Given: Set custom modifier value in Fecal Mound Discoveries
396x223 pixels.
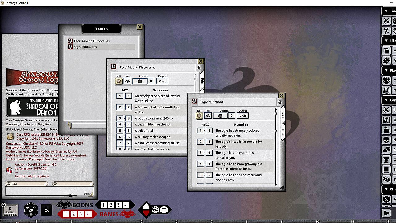Looking at the screenshot, I should (x=151, y=81).
